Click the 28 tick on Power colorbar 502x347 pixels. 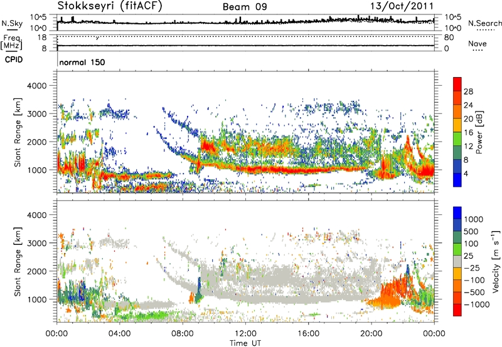pyautogui.click(x=468, y=91)
